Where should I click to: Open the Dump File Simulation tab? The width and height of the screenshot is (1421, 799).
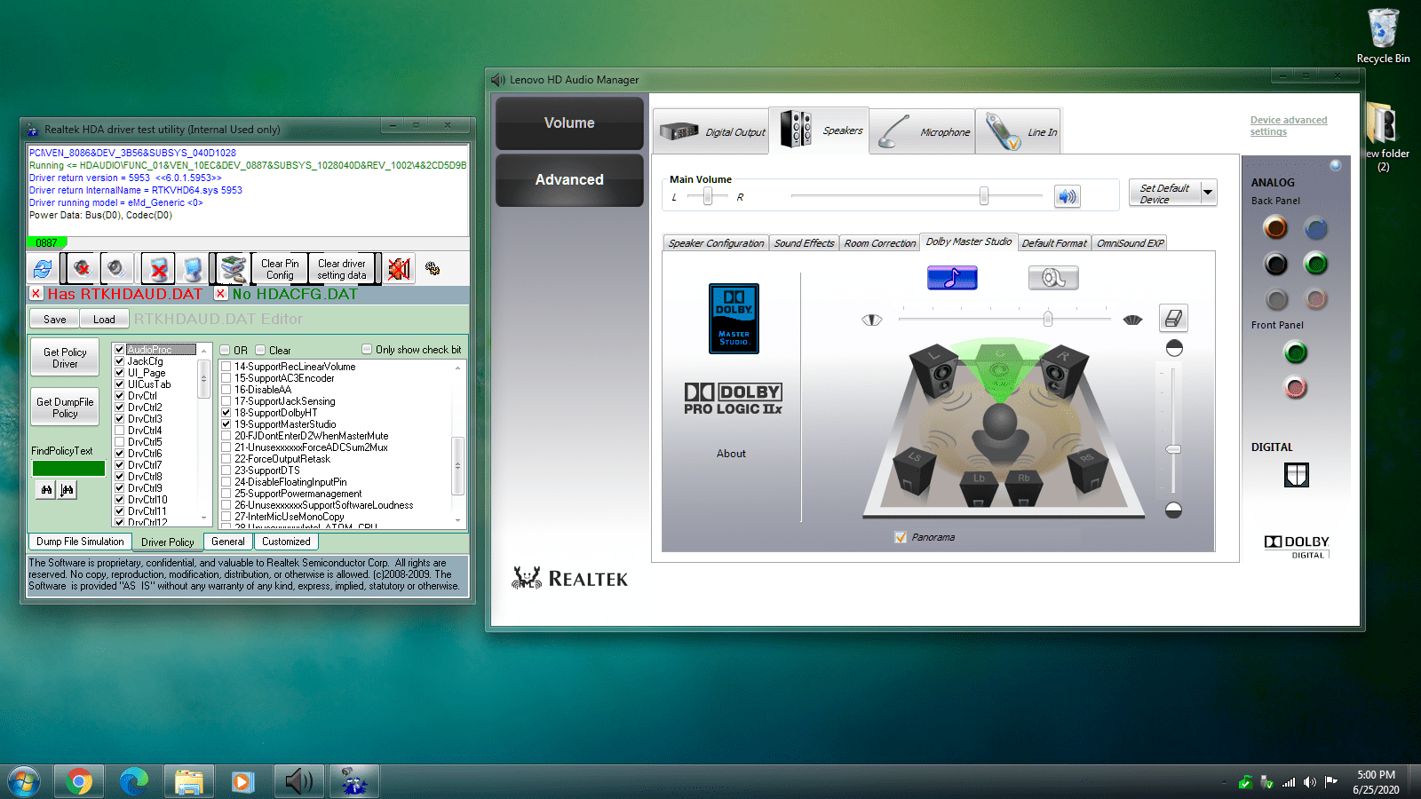[80, 542]
